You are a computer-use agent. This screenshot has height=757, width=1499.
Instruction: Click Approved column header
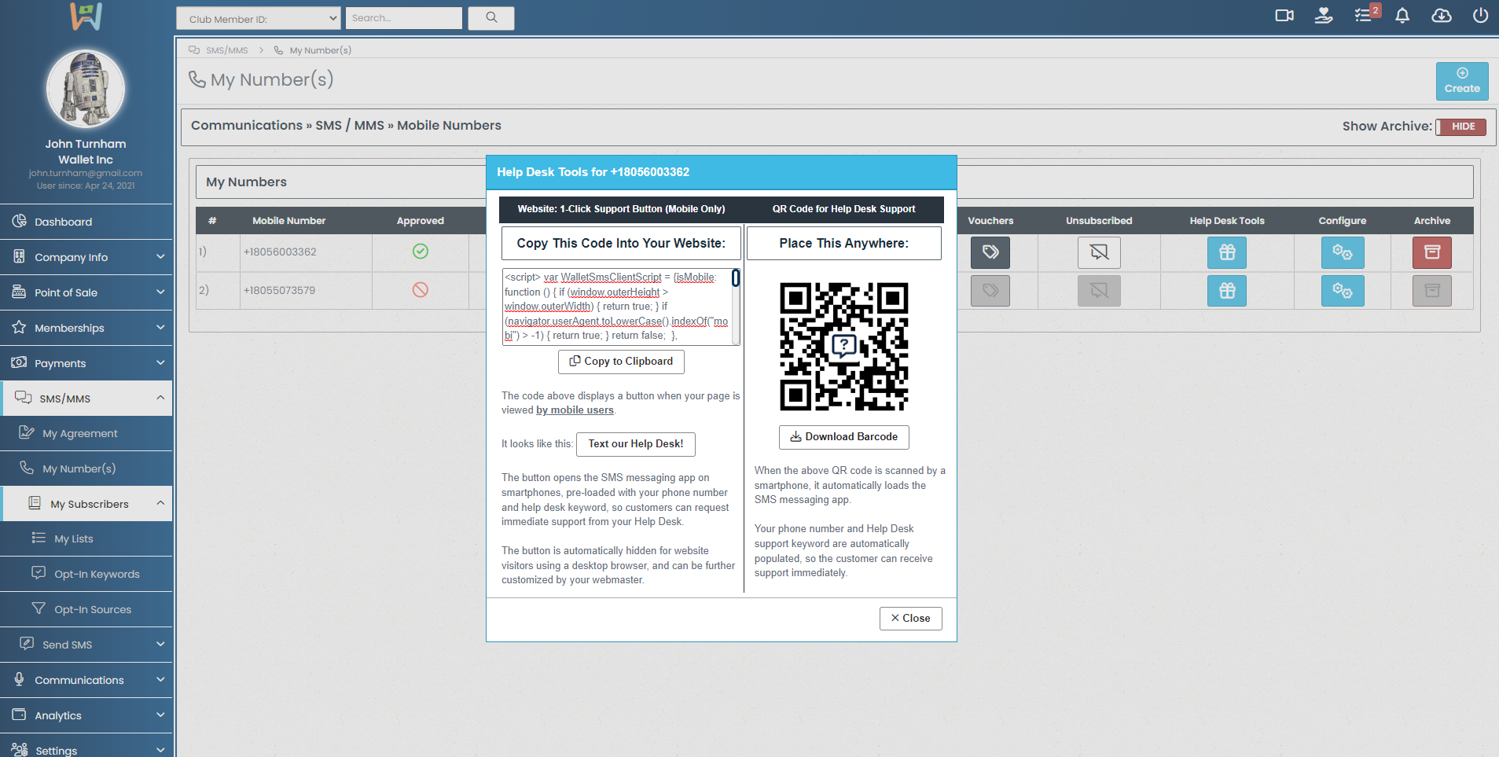click(421, 221)
